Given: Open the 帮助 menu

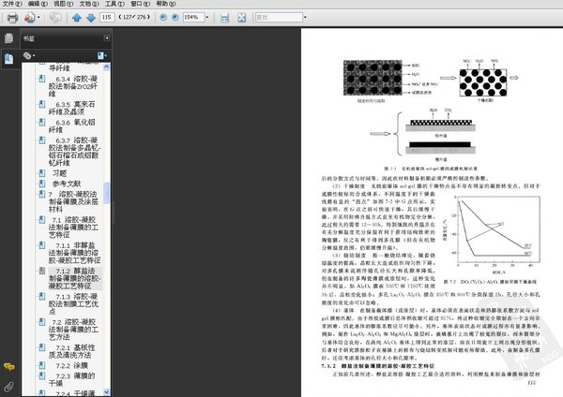Looking at the screenshot, I should [165, 4].
